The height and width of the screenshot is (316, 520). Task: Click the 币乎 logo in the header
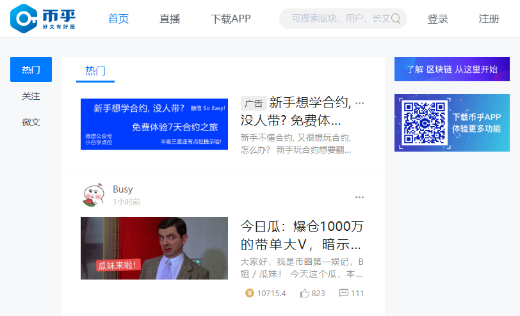pos(43,19)
